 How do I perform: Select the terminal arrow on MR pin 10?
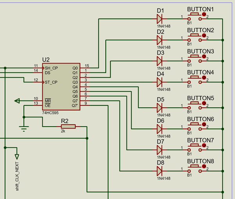click(17, 101)
